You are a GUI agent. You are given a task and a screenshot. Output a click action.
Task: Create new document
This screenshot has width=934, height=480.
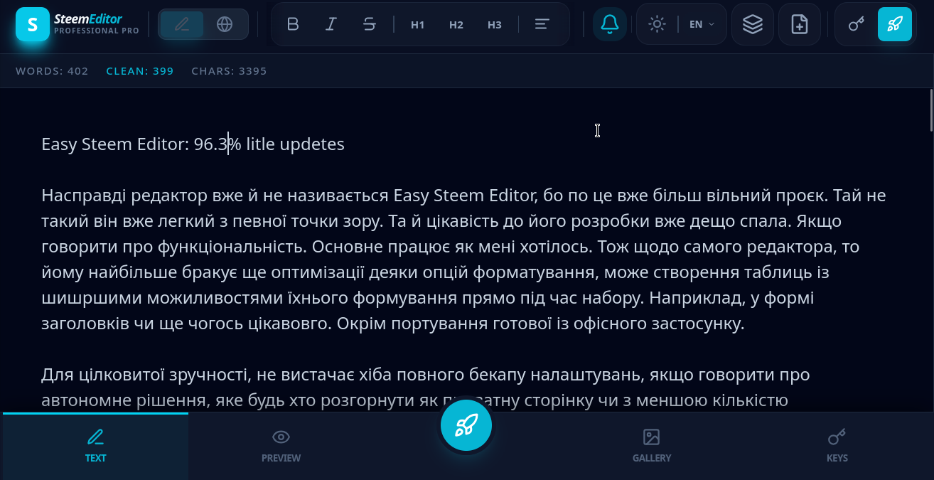pos(800,24)
